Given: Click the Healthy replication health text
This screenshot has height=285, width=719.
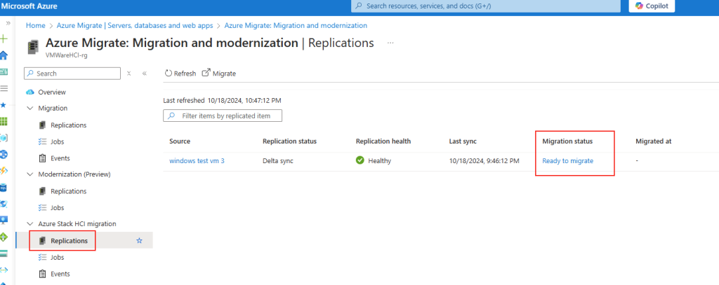Looking at the screenshot, I should tap(380, 160).
